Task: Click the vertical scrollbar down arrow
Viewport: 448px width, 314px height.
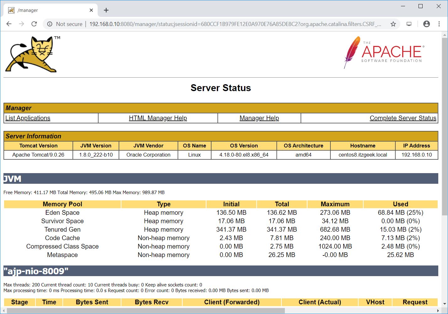Action: pos(445,304)
